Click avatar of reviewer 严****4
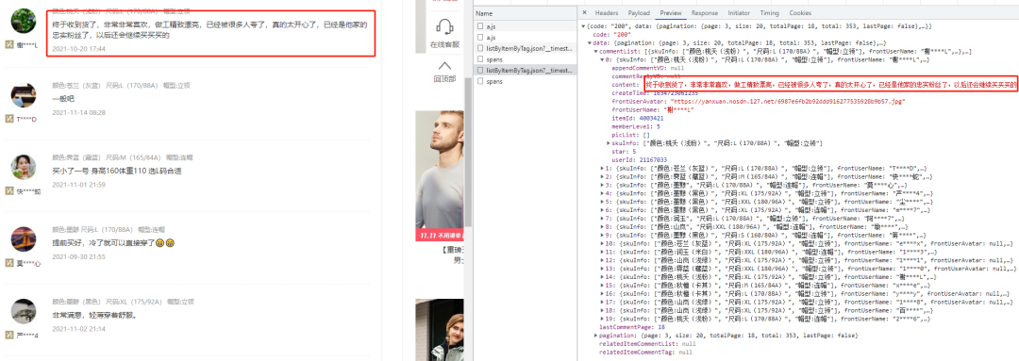Screen dimensions: 1019x361 (x=24, y=312)
